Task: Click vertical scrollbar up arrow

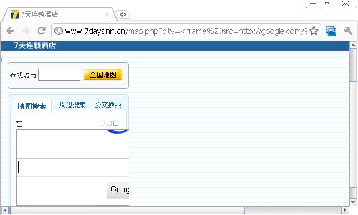Action: 353,45
